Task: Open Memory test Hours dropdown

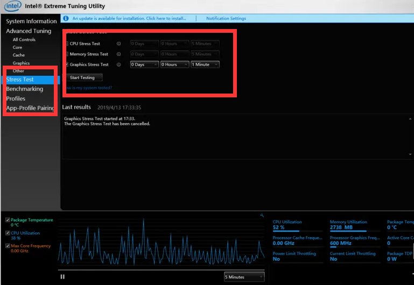Action: pyautogui.click(x=174, y=54)
